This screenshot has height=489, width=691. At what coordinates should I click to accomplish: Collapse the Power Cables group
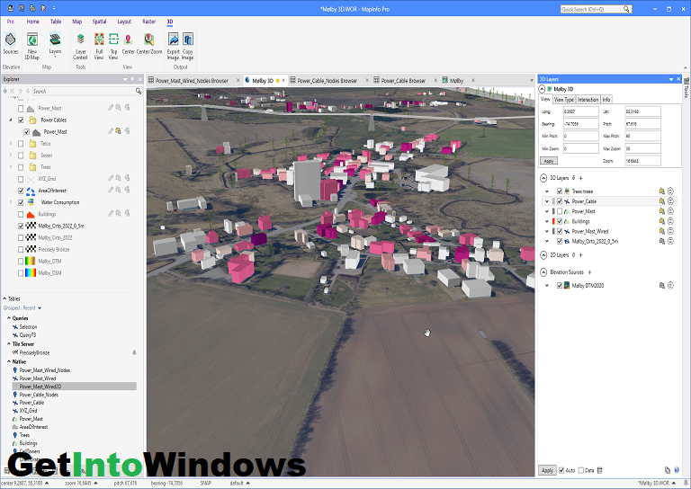pos(11,120)
